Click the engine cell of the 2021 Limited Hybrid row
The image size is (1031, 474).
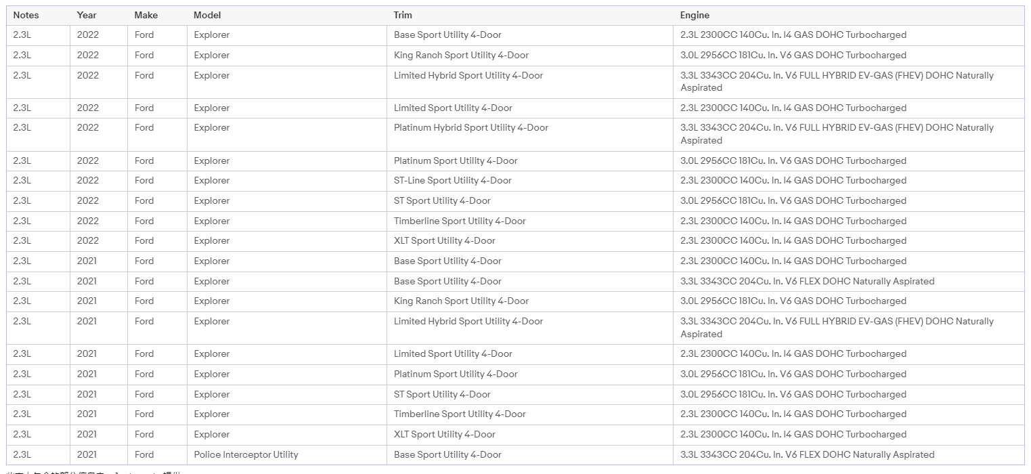tap(837, 327)
